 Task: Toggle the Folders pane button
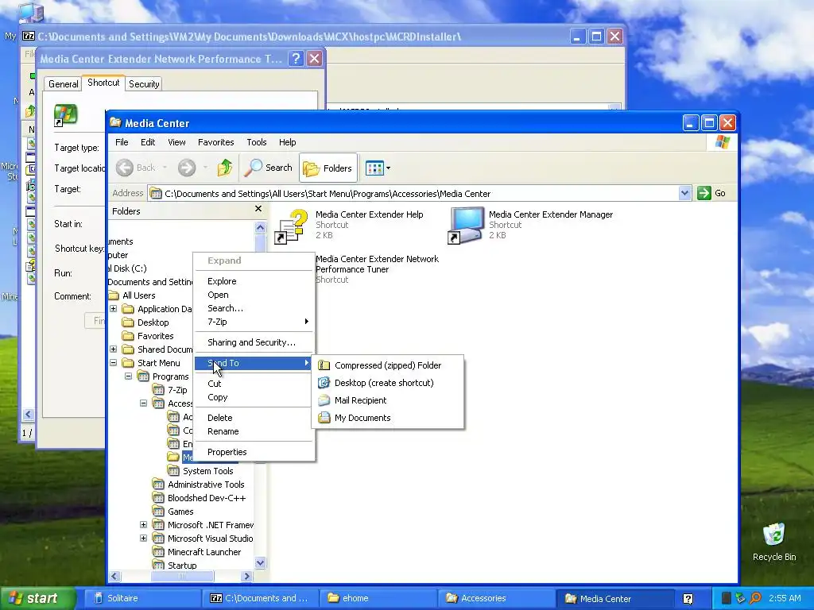click(328, 168)
